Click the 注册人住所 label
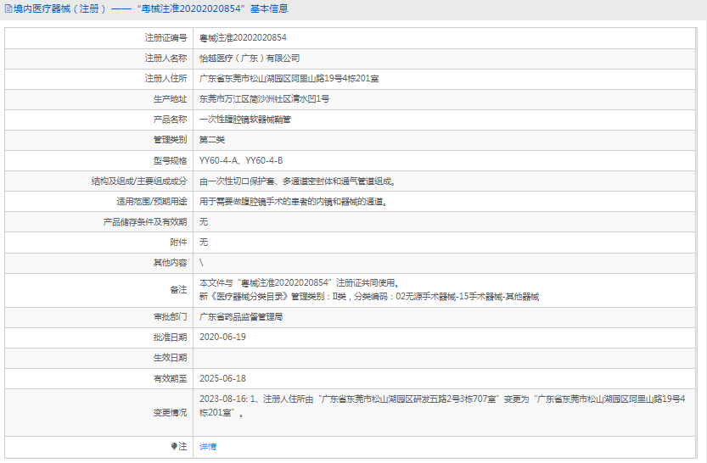Image resolution: width=707 pixels, height=463 pixels. click(x=166, y=78)
